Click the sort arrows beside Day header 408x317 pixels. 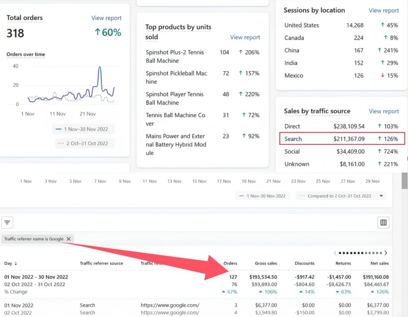pos(16,263)
